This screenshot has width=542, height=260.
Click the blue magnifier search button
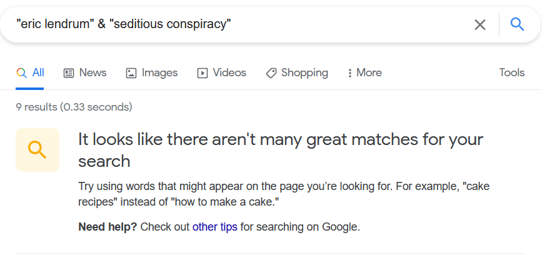[x=517, y=24]
